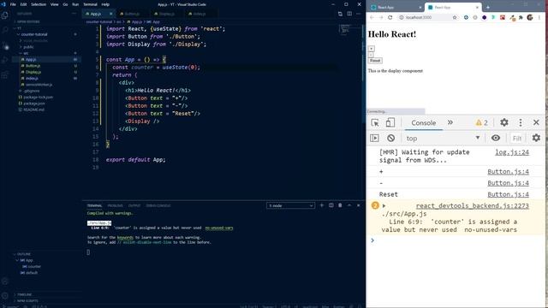Toggle console sidebar in DevTools
This screenshot has width=548, height=308.
coord(374,138)
